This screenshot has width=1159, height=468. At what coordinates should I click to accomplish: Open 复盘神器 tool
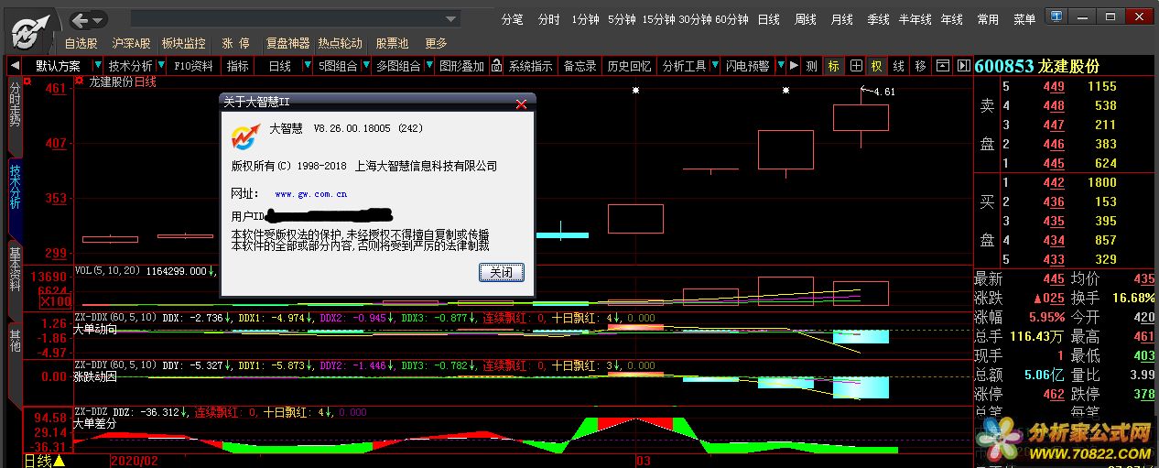pos(287,43)
